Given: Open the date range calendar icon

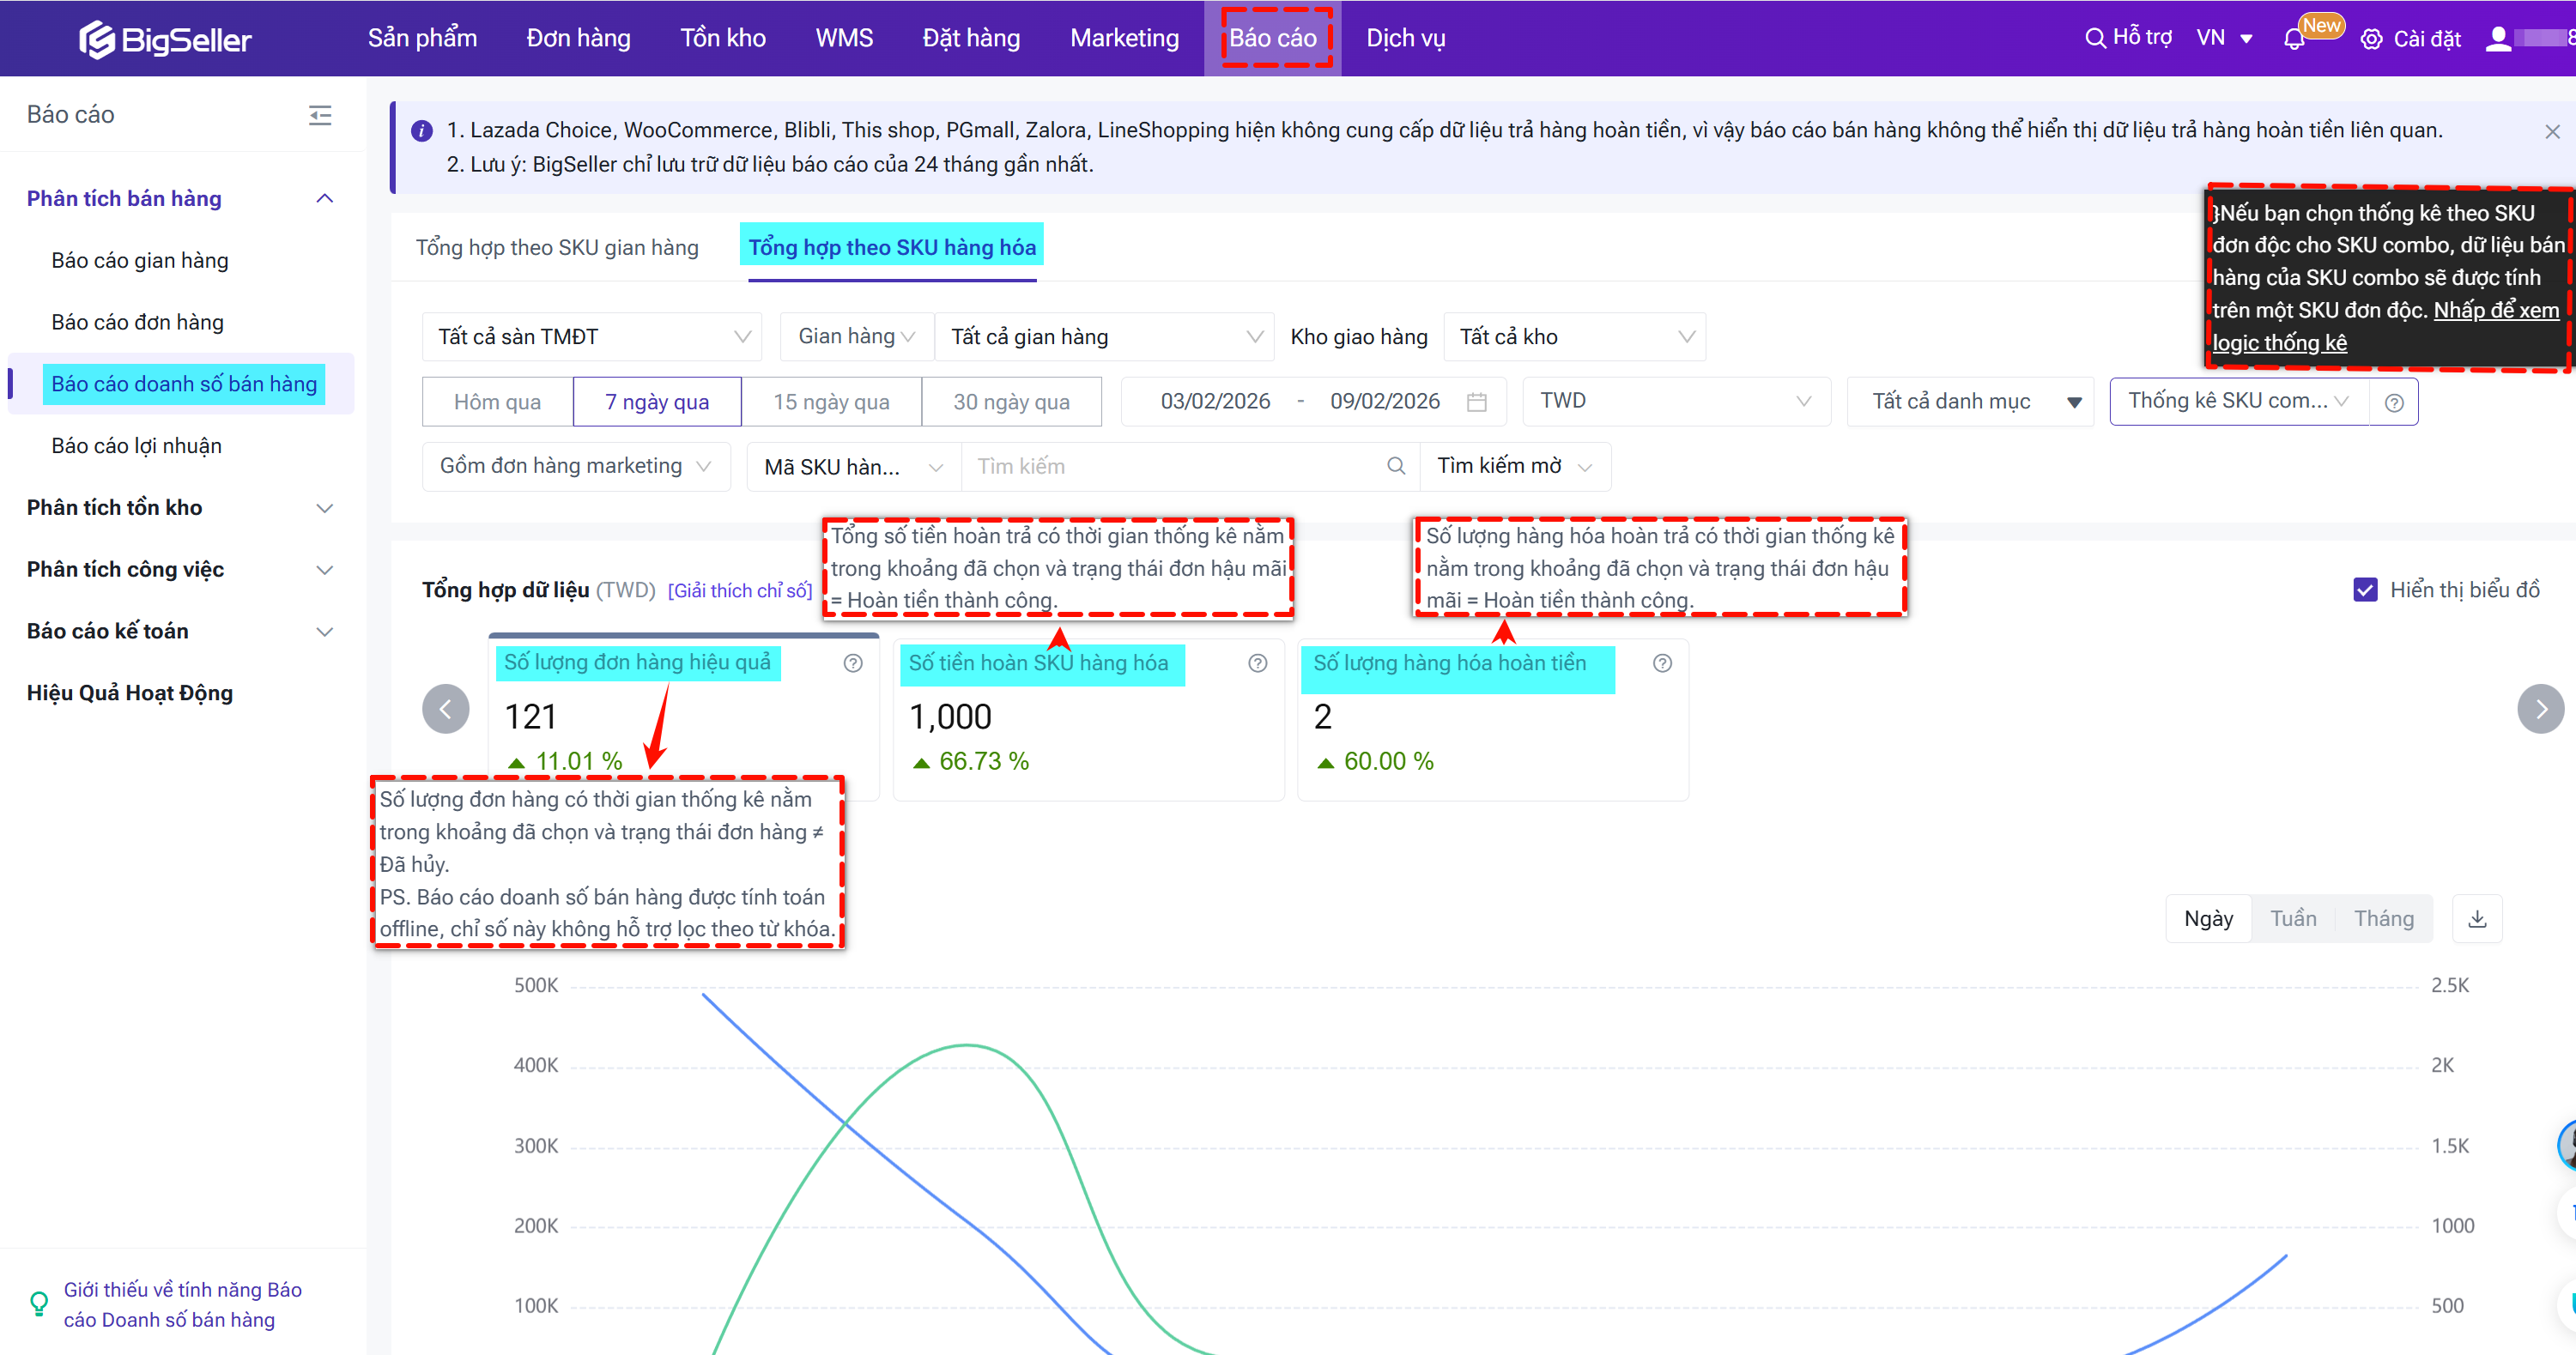Looking at the screenshot, I should [x=1476, y=401].
